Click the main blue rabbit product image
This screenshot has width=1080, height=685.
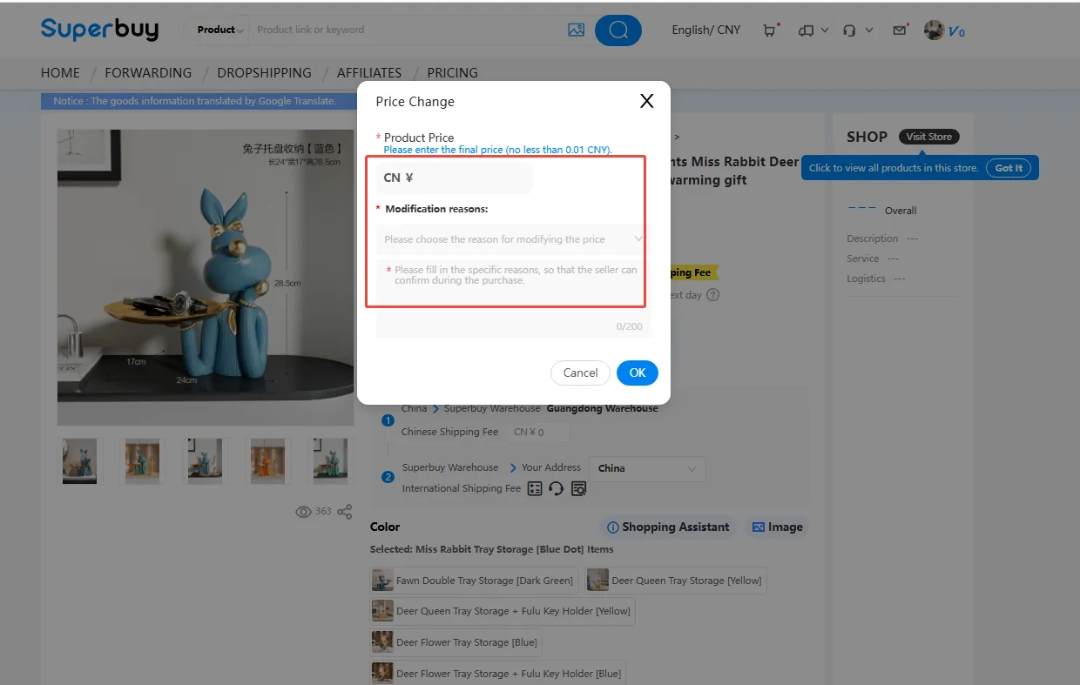click(x=206, y=278)
